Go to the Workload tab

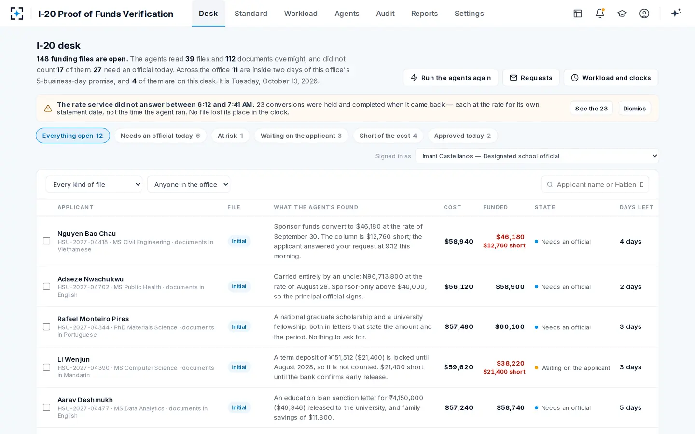[x=301, y=14]
